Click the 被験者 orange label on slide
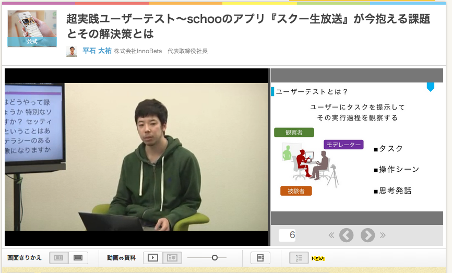The height and width of the screenshot is (273, 452). 296,191
